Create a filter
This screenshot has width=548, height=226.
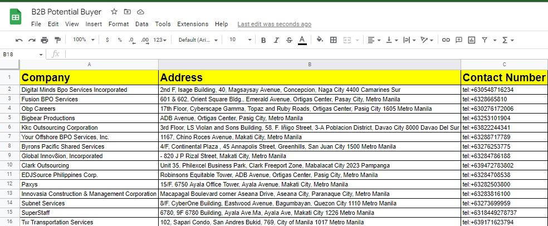click(485, 40)
